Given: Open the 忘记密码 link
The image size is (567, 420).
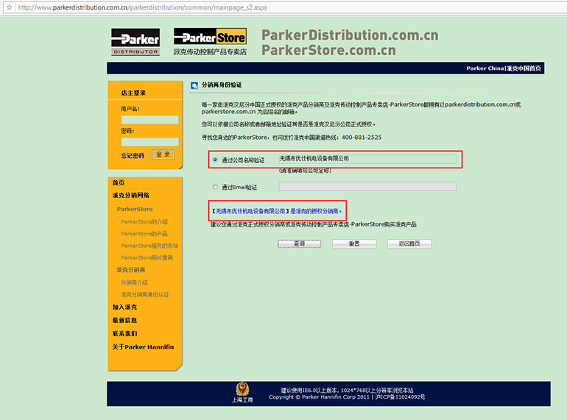Looking at the screenshot, I should pos(133,156).
